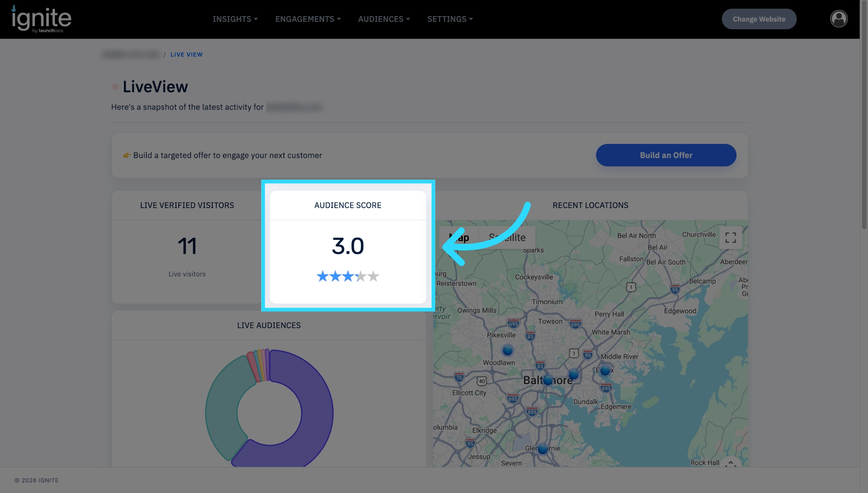Click the Build an Offer button
Screen dimensions: 868x493
pos(666,155)
